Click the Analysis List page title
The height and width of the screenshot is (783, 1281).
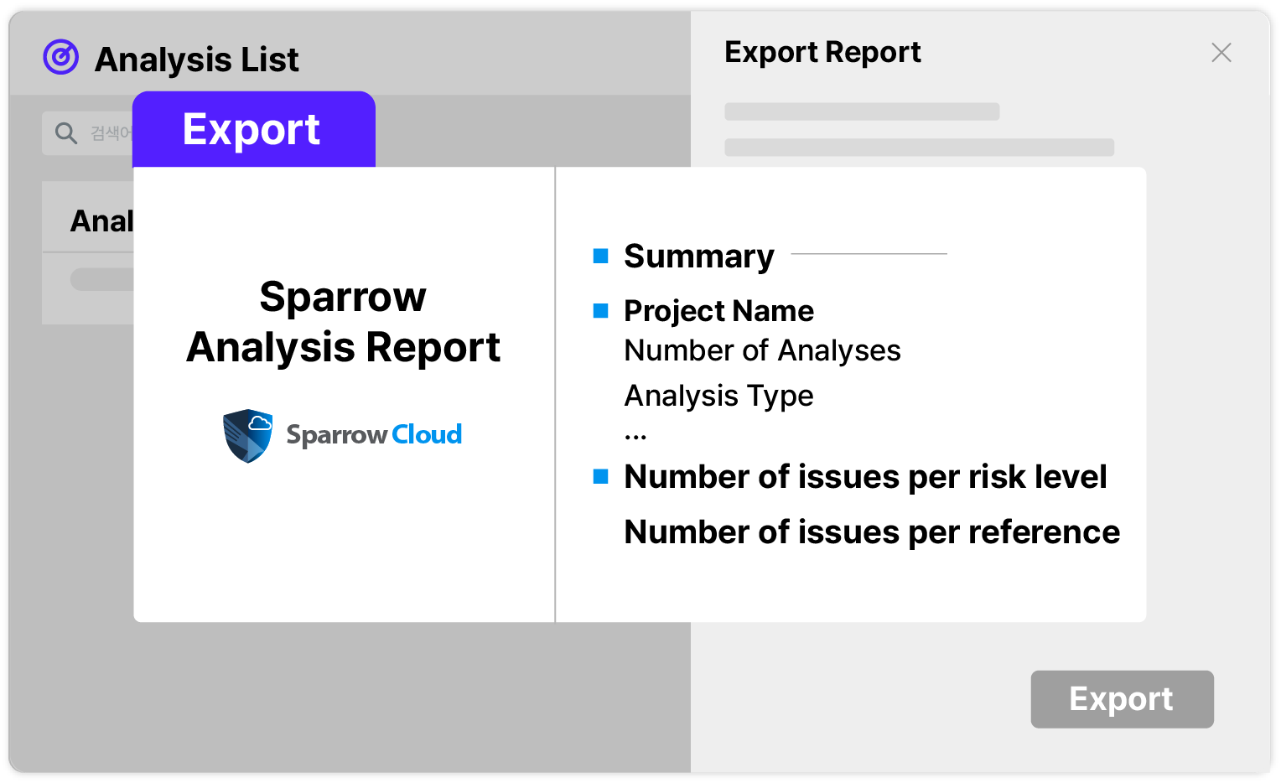[x=197, y=60]
